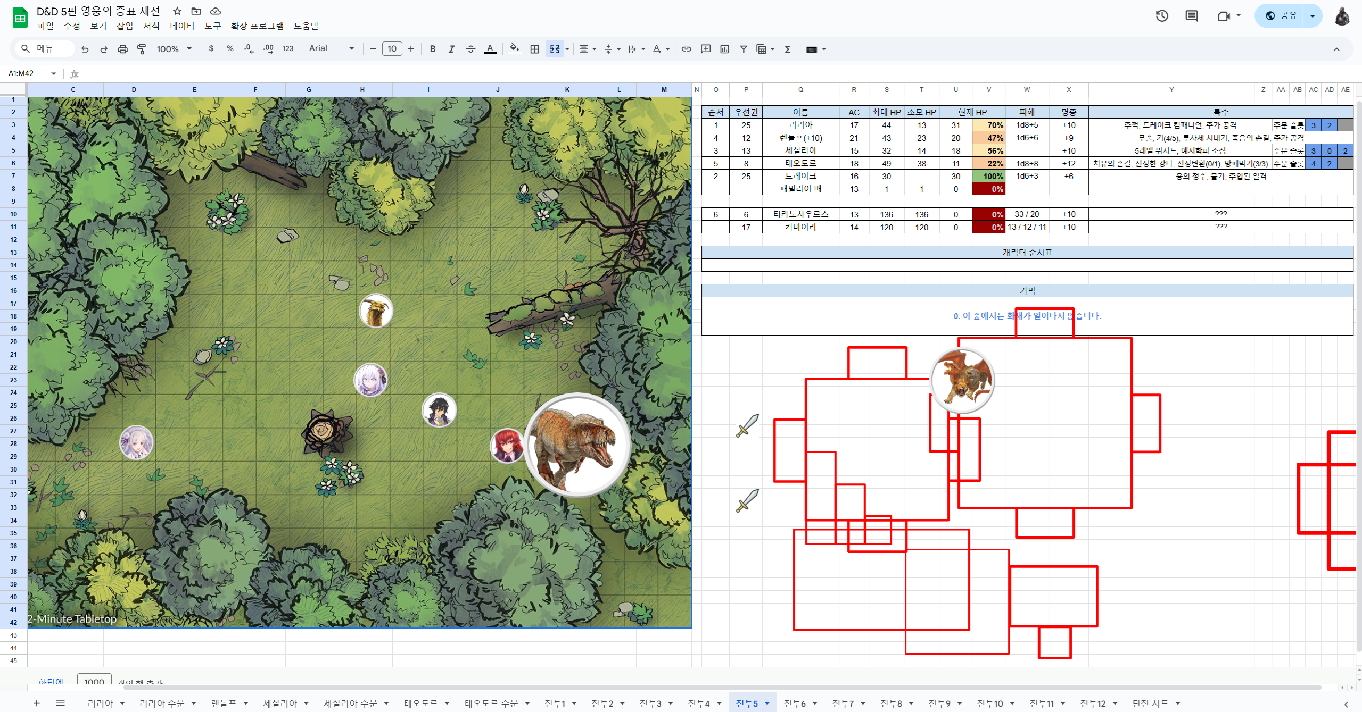Switch to the 전투6 sheet tab
The width and height of the screenshot is (1362, 712).
click(x=794, y=703)
